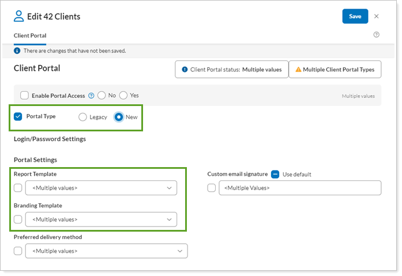Tick the Enable Portal Access checkbox
The image size is (402, 276).
coord(24,96)
